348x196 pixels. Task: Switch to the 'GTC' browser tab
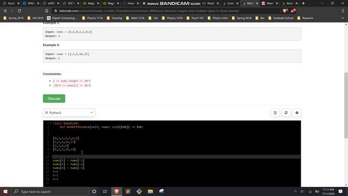[x=71, y=3]
